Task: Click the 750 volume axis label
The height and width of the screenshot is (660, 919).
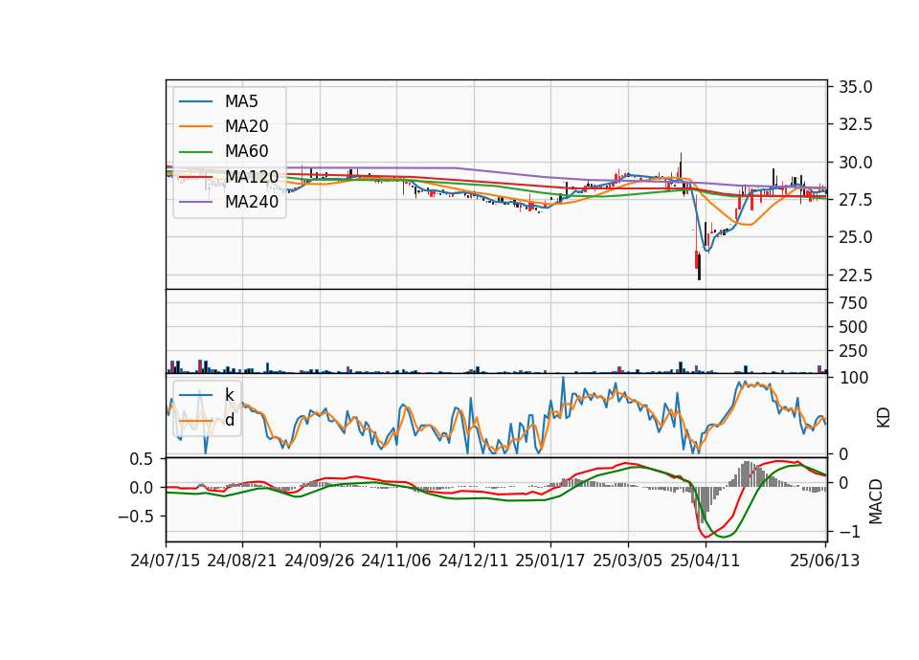Action: 853,303
